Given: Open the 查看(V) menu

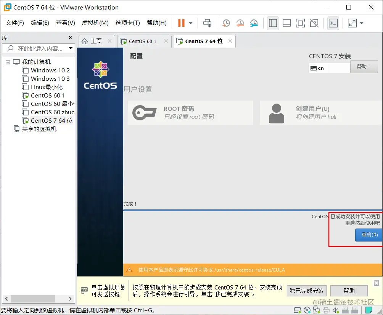Looking at the screenshot, I should pos(66,23).
